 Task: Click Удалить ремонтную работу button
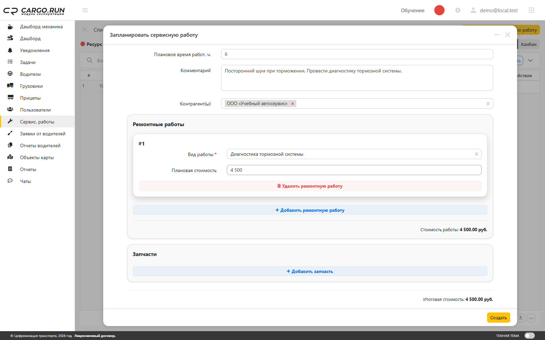pyautogui.click(x=310, y=186)
